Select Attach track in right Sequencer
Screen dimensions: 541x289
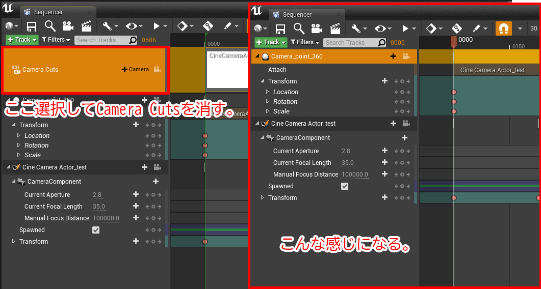(333, 70)
